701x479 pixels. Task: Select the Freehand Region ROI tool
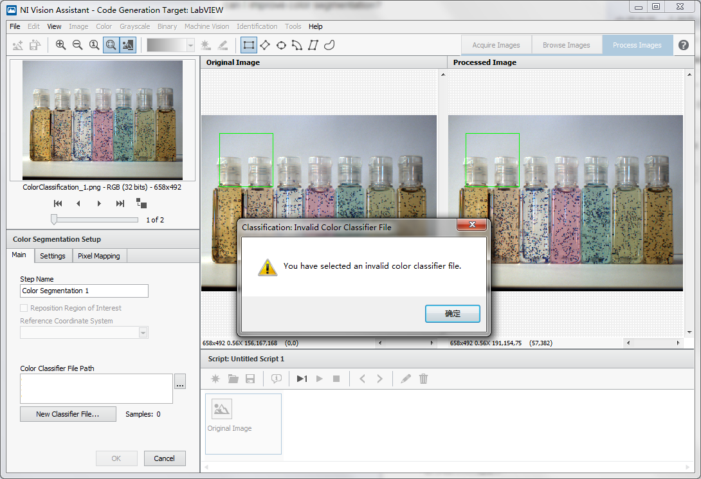pos(329,45)
